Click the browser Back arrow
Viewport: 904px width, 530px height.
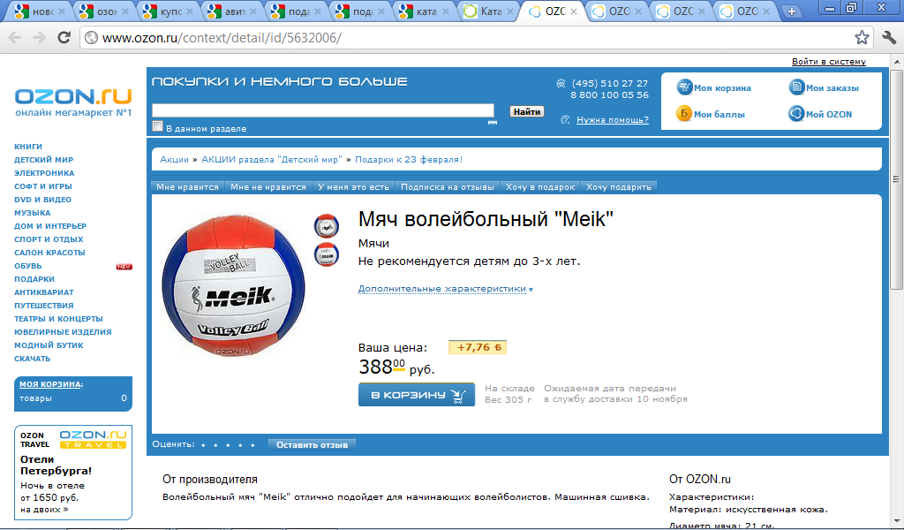14,38
